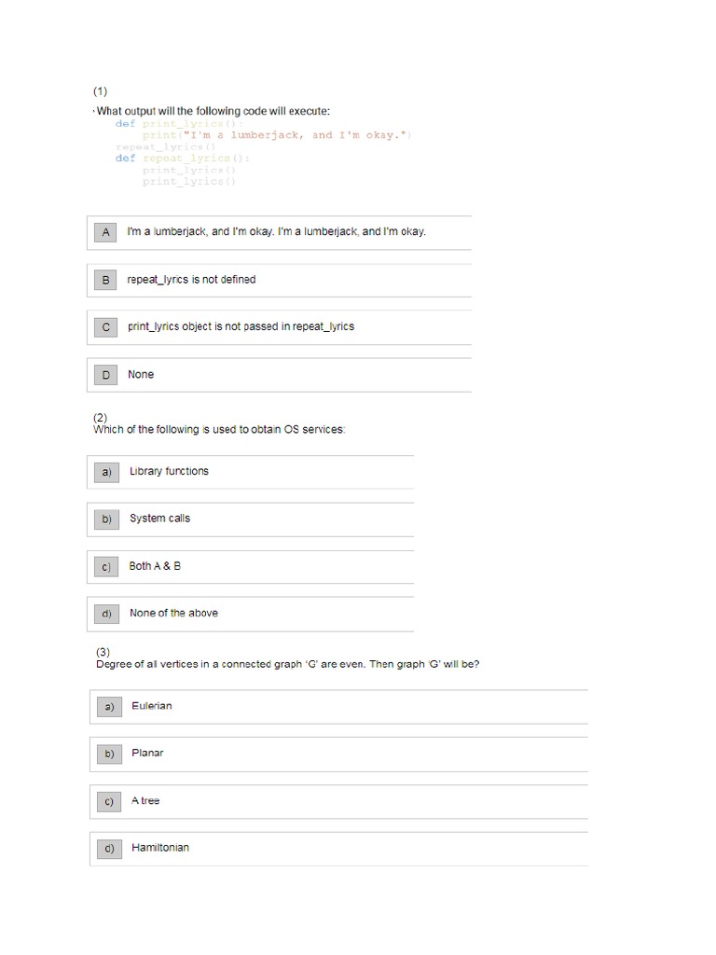
Task: Select the "Hamiltonian" answer text
Action: click(x=160, y=848)
